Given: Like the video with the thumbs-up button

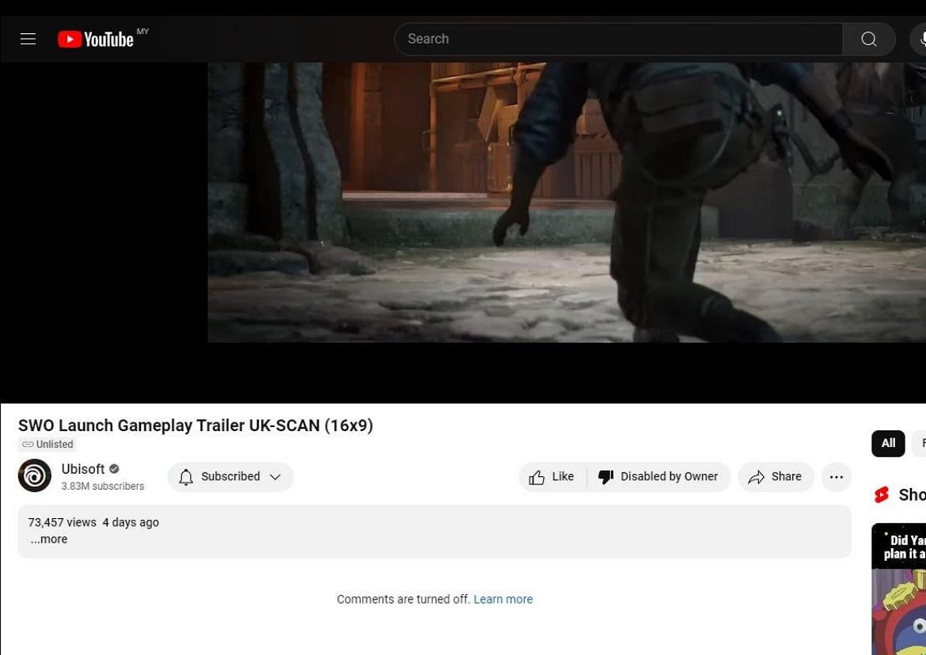Looking at the screenshot, I should pos(552,477).
